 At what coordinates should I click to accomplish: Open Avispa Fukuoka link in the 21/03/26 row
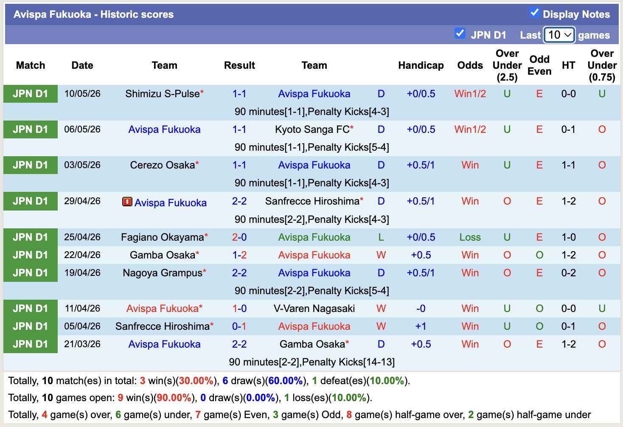tap(164, 344)
